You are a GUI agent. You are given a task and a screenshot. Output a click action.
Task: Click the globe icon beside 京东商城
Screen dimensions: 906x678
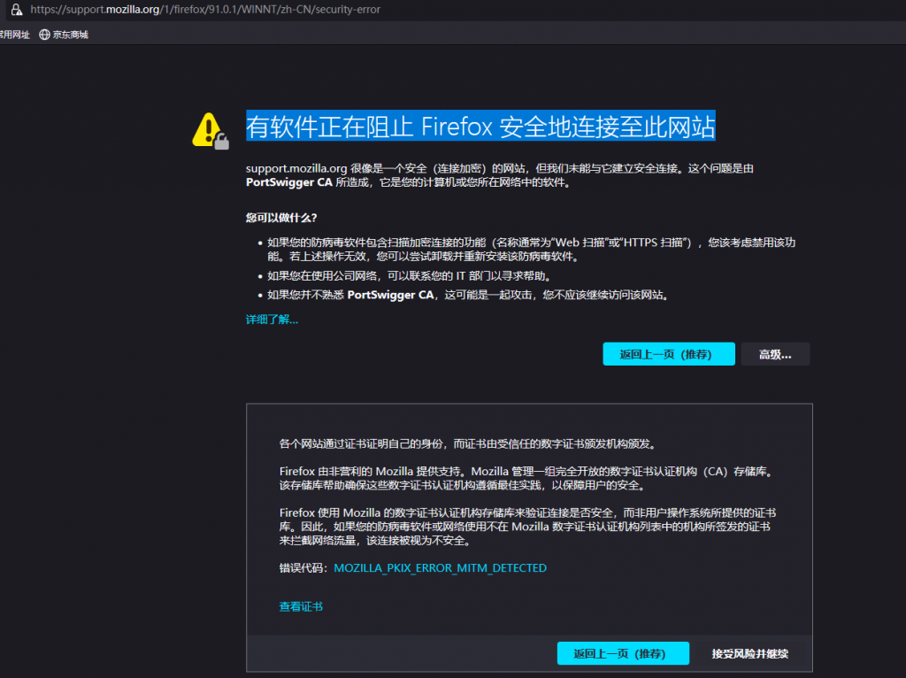[x=44, y=35]
